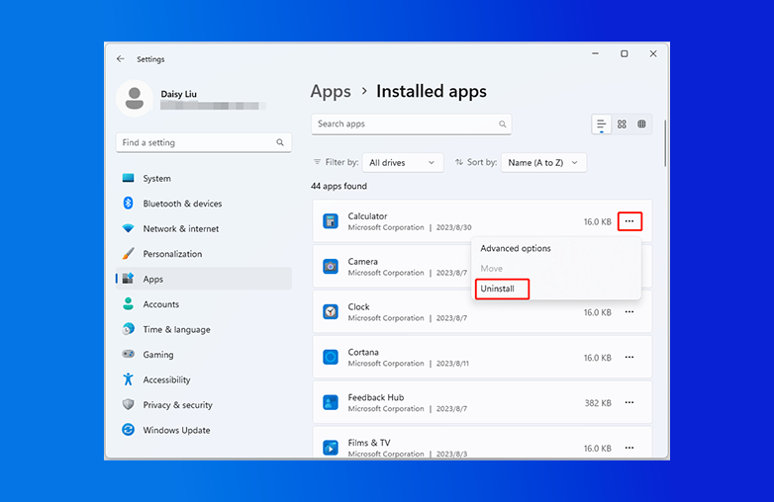Open the more options for Calculator

click(x=629, y=221)
